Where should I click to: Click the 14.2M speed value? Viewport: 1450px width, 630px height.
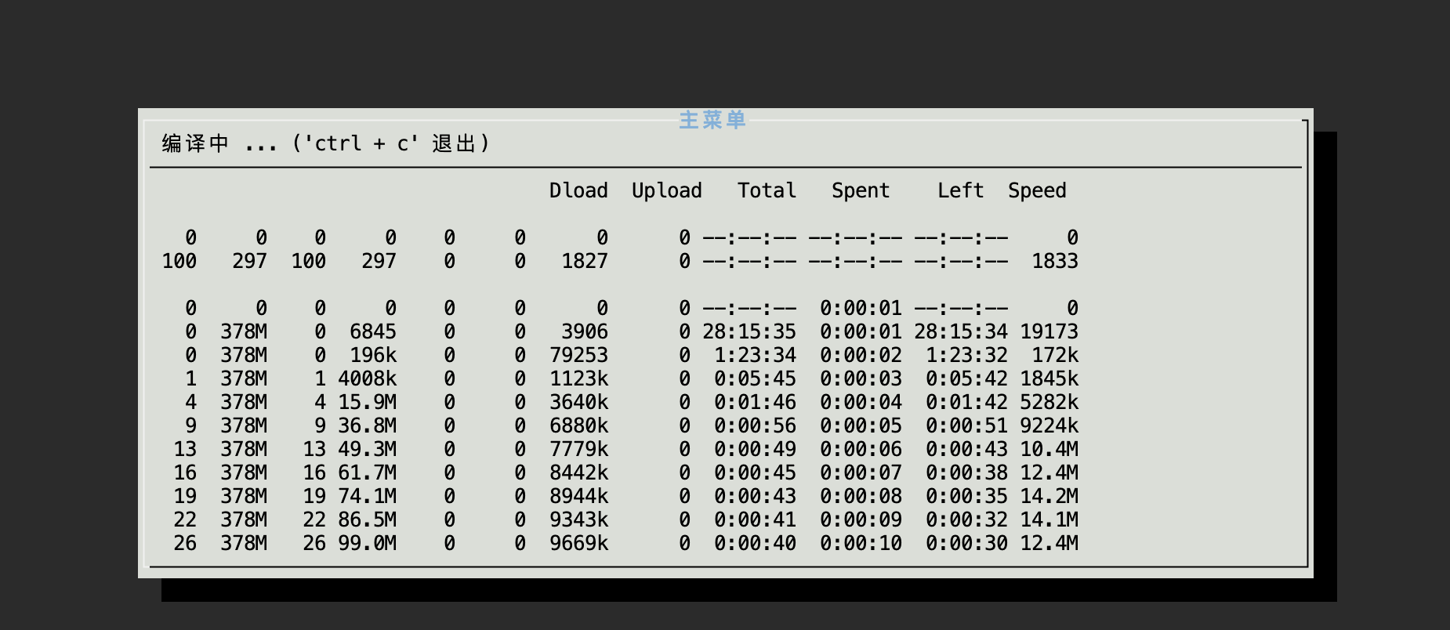point(1049,496)
